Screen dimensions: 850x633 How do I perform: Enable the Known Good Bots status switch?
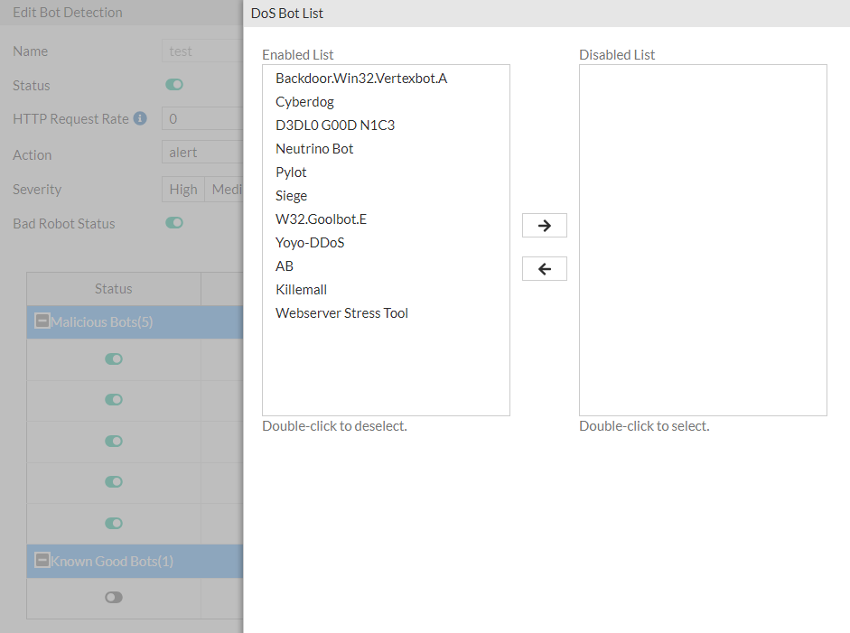click(x=113, y=597)
